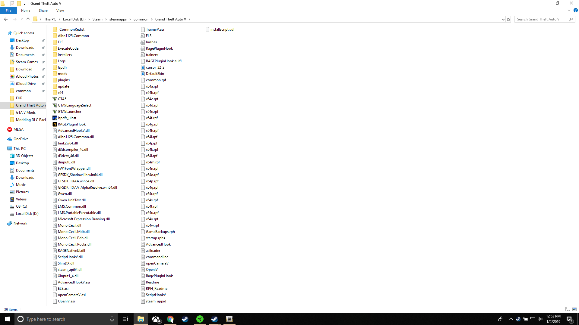Switch to large thumbnails view icon
This screenshot has height=325, width=579.
coord(574,309)
